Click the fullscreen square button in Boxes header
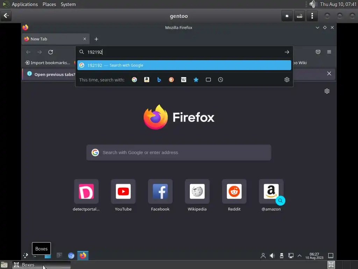The height and width of the screenshot is (269, 358). (287, 16)
